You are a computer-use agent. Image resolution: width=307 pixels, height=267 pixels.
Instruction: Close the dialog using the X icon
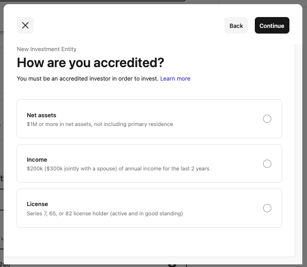tap(25, 25)
